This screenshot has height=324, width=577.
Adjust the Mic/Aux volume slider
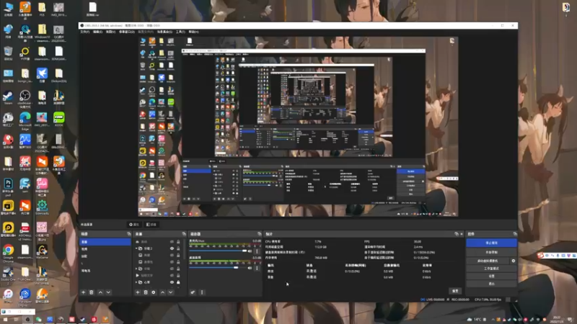click(x=218, y=251)
